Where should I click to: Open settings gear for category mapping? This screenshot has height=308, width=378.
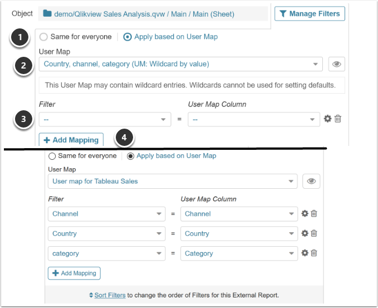[305, 253]
